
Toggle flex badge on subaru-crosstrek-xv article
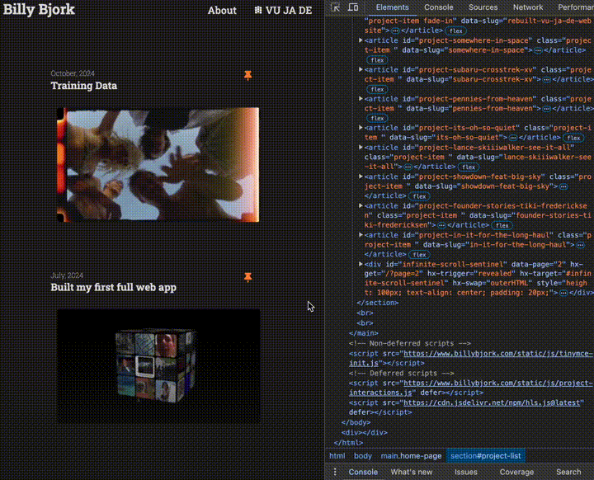(x=378, y=89)
